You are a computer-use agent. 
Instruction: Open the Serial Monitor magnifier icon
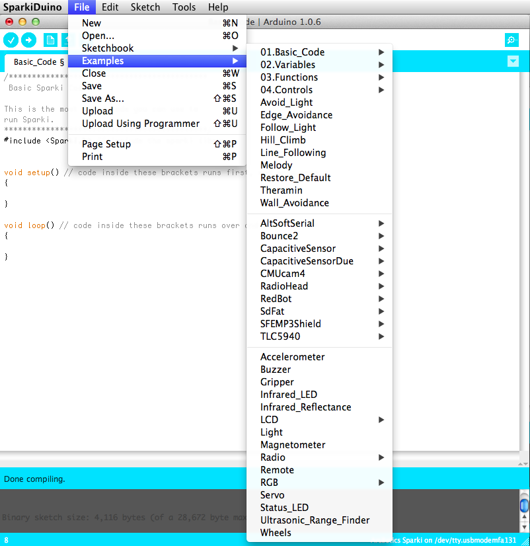coord(511,40)
